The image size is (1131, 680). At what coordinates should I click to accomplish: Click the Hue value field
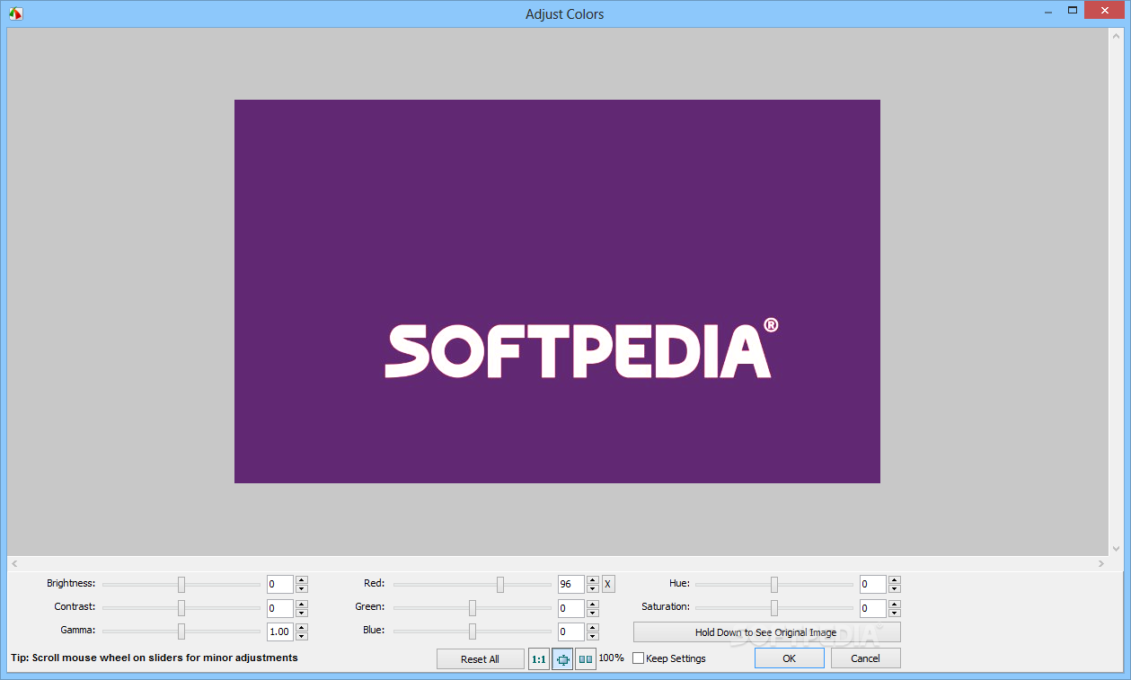click(873, 585)
